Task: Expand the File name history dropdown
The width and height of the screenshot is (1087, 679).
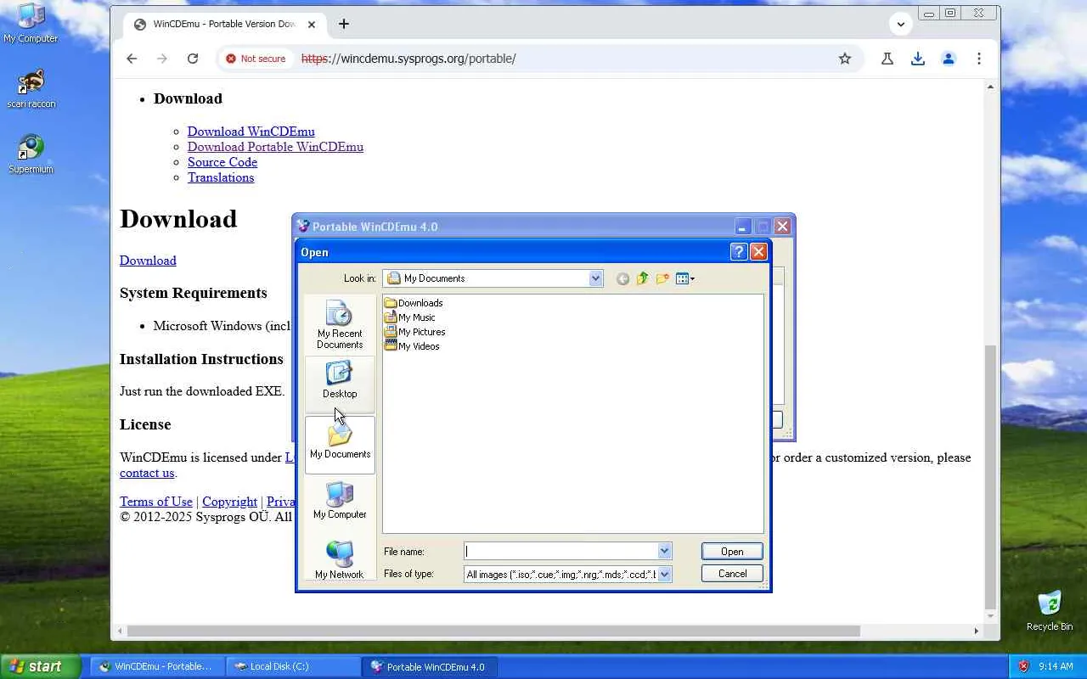Action: pos(664,552)
